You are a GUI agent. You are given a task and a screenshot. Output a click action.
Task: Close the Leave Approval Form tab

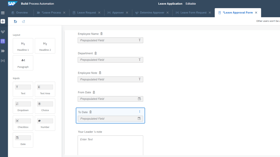(256, 13)
